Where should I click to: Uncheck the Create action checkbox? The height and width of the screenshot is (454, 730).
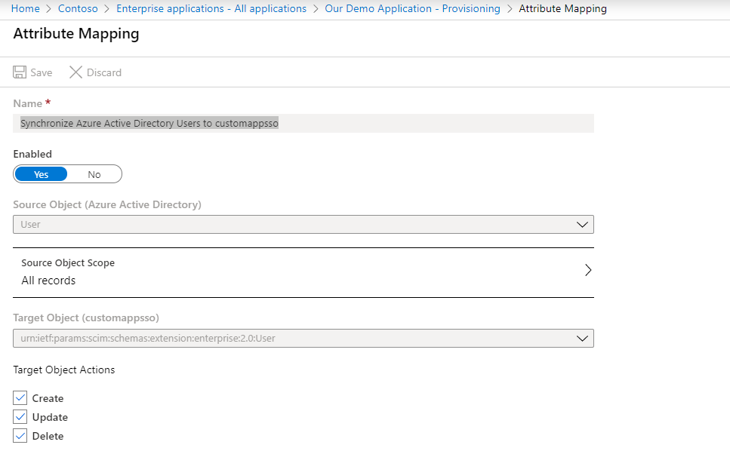click(20, 398)
